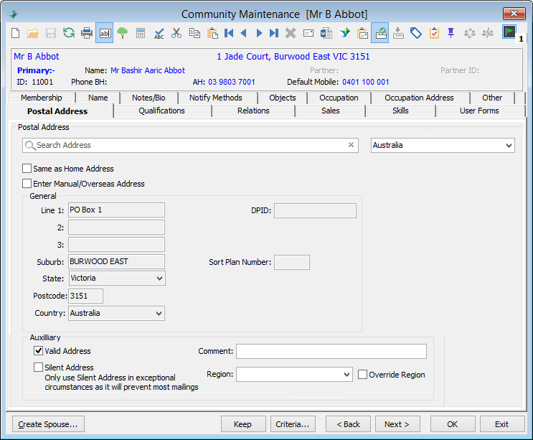Screen dimensions: 533x440
Task: Click the blue tag icon
Action: (416, 33)
